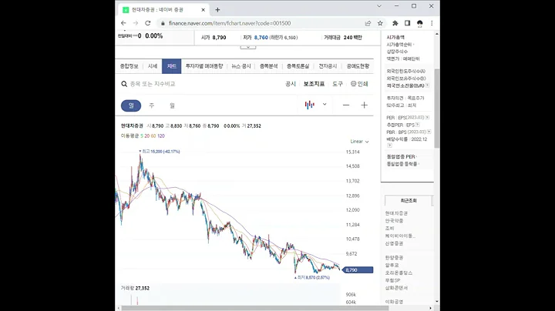Zoom in chart with plus button
The height and width of the screenshot is (311, 555).
(x=364, y=105)
